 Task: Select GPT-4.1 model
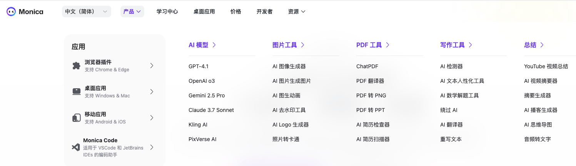coord(199,66)
